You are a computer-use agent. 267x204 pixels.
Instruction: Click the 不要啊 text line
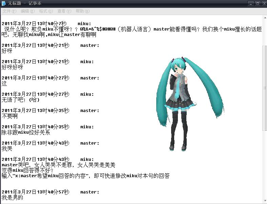click(9, 116)
